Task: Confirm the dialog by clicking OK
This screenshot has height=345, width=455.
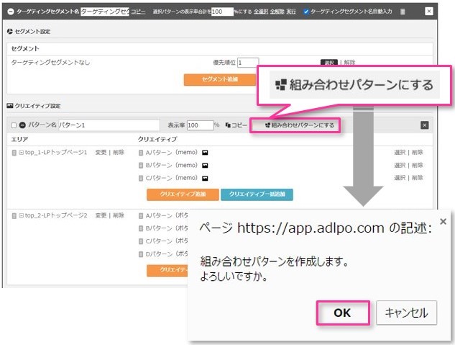Action: [342, 313]
